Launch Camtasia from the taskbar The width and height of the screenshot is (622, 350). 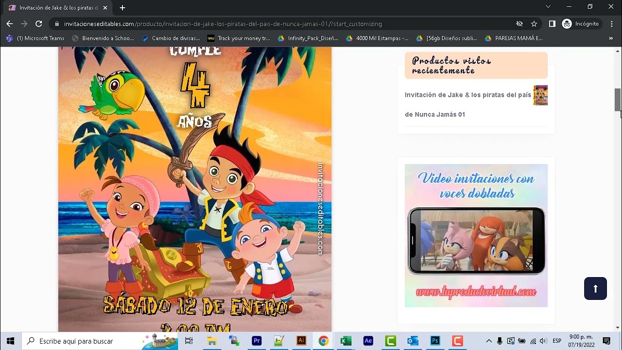[390, 341]
